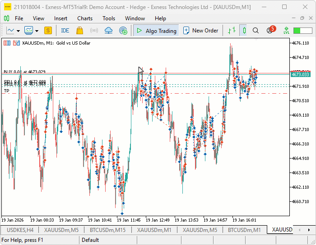Click the 4669.110 price axis value

point(301,115)
